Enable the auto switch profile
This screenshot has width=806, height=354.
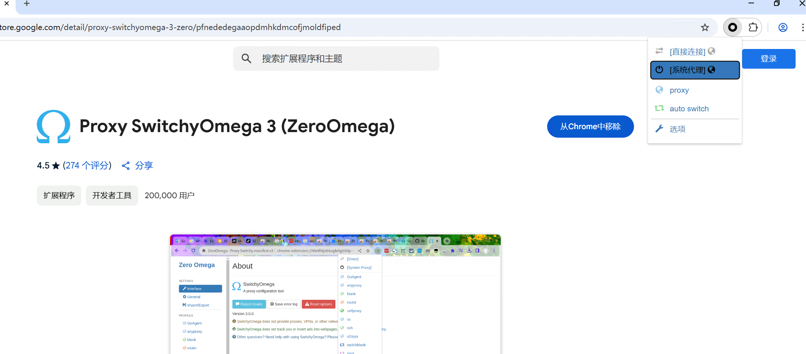pos(689,109)
